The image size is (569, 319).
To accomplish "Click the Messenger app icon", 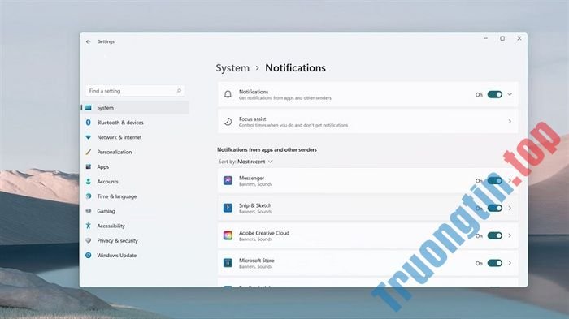I will pyautogui.click(x=228, y=180).
